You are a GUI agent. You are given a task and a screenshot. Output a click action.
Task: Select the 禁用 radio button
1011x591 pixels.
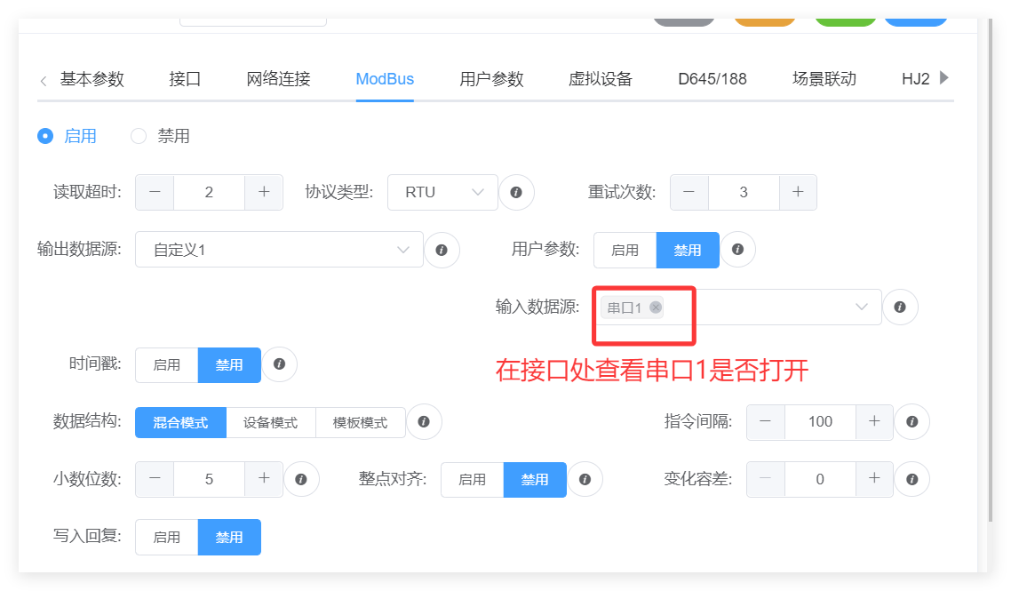(139, 136)
